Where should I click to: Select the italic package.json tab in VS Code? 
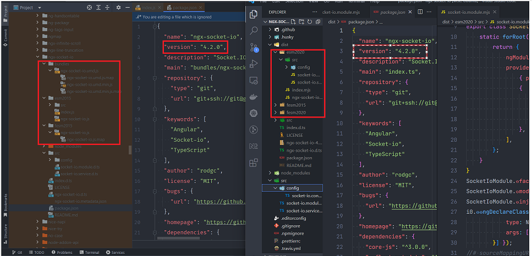click(393, 12)
